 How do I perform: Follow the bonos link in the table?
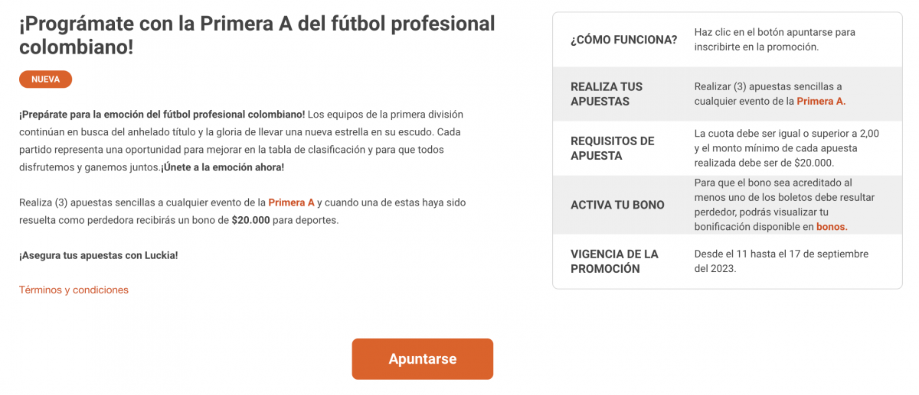coord(832,227)
